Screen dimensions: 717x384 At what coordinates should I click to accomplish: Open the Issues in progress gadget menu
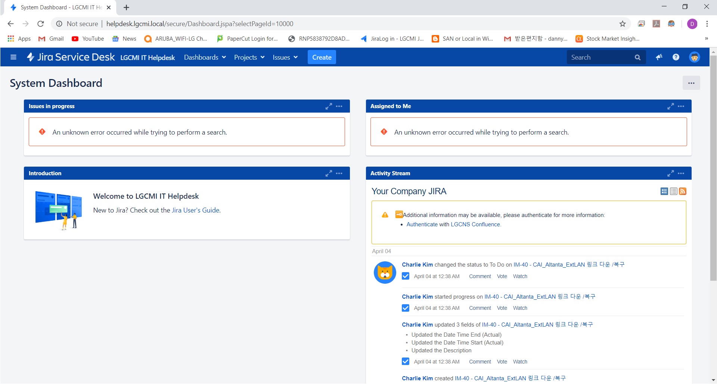(339, 106)
